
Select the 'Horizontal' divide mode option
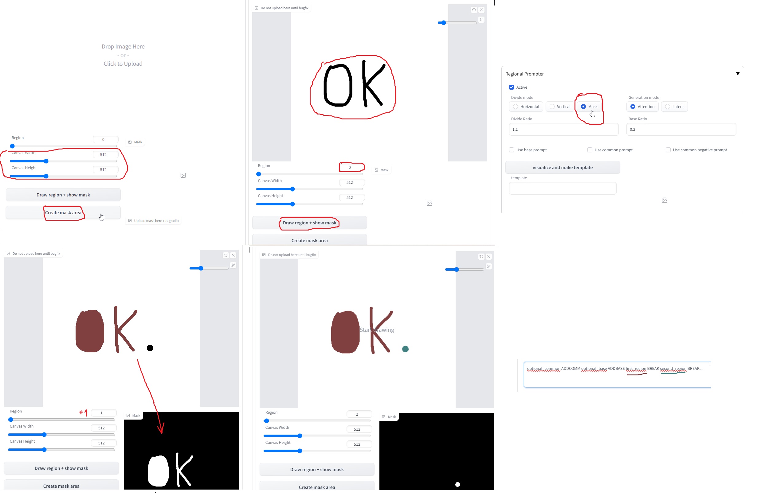click(516, 106)
